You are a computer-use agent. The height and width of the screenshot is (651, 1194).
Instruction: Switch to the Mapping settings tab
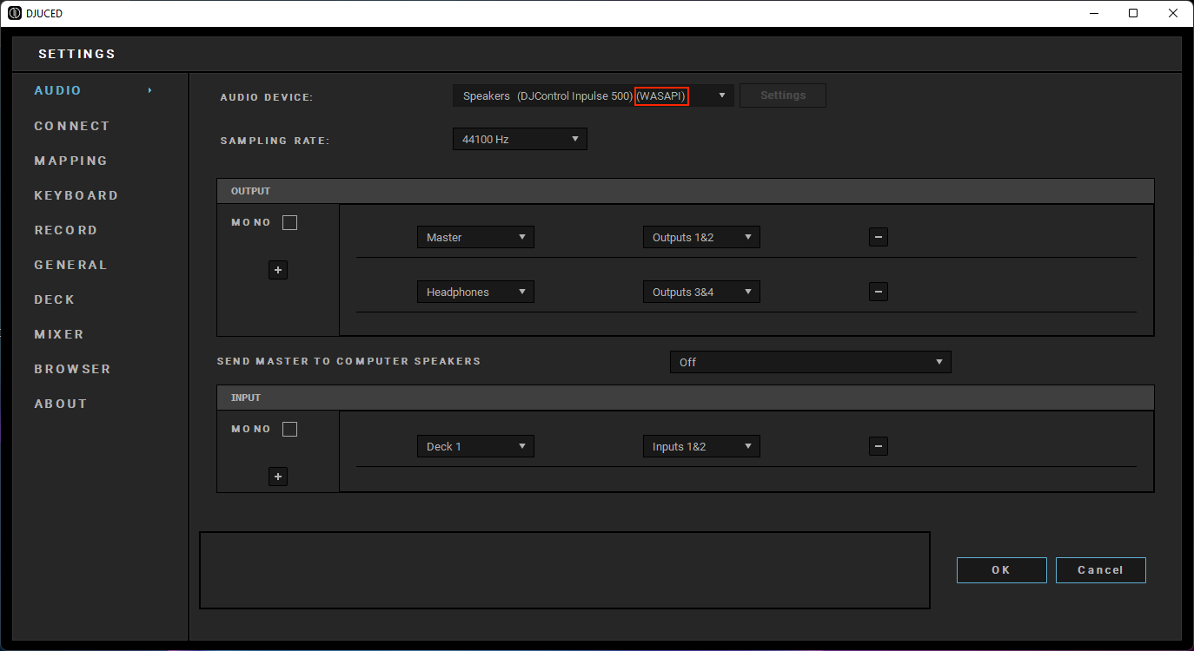tap(71, 161)
